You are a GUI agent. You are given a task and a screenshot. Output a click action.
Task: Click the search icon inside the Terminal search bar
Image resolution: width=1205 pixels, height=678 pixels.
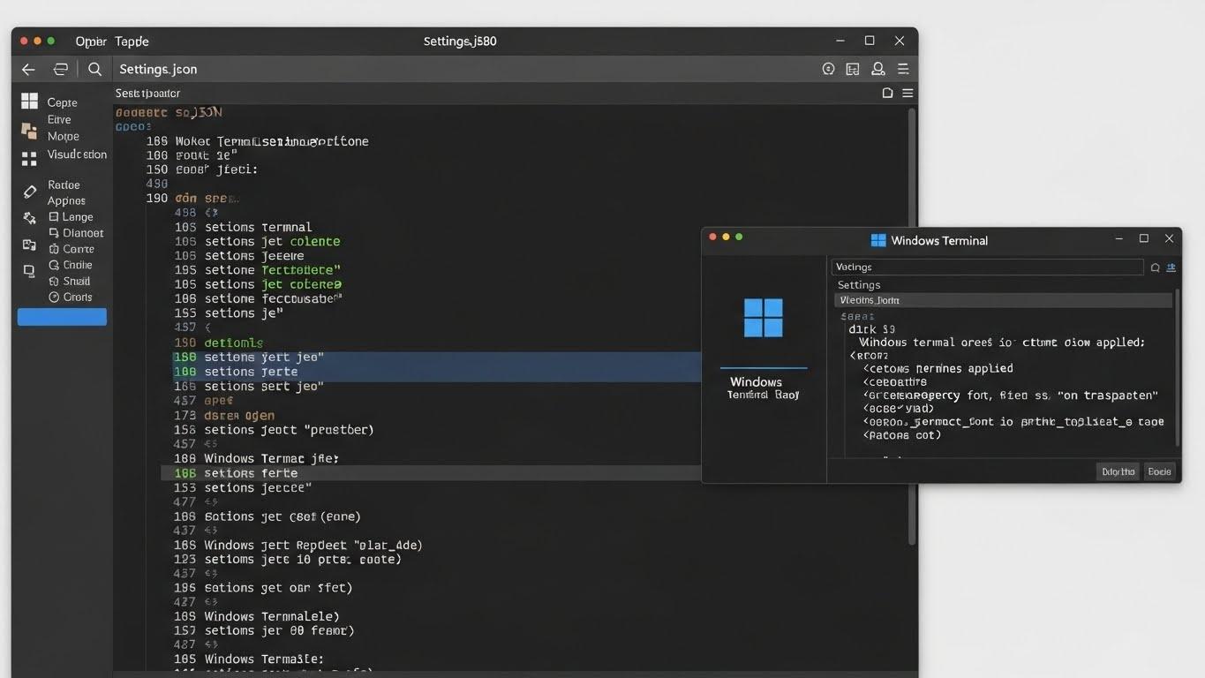(1155, 267)
